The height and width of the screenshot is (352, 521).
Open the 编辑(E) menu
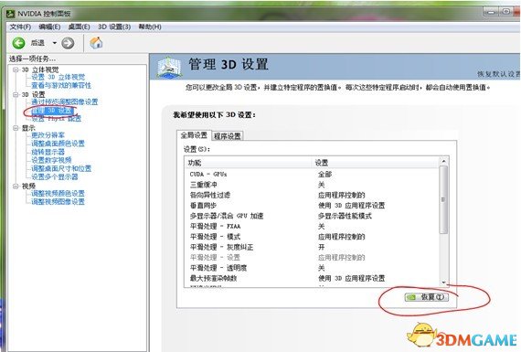point(49,27)
